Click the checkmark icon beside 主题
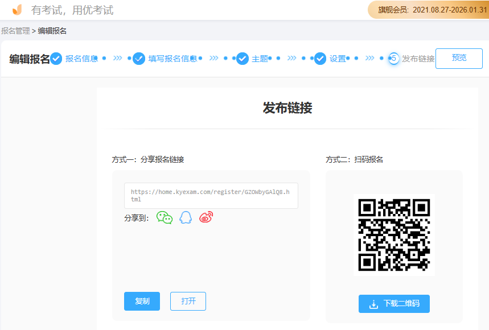The width and height of the screenshot is (489, 330). (243, 59)
